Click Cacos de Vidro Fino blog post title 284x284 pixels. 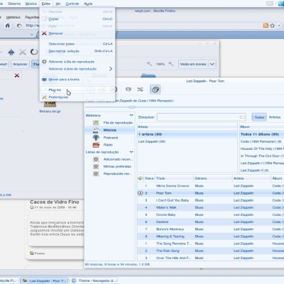(x=55, y=202)
